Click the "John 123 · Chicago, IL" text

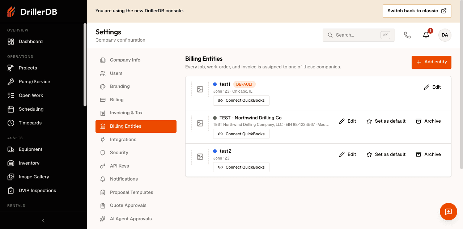click(x=233, y=92)
